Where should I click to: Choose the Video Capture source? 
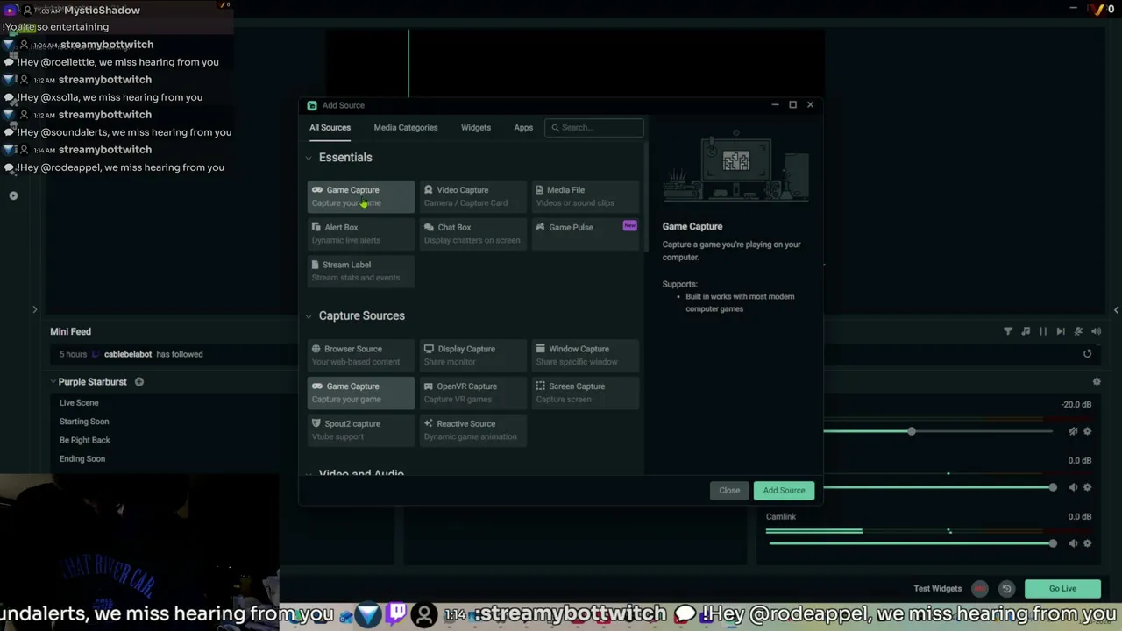coord(472,196)
